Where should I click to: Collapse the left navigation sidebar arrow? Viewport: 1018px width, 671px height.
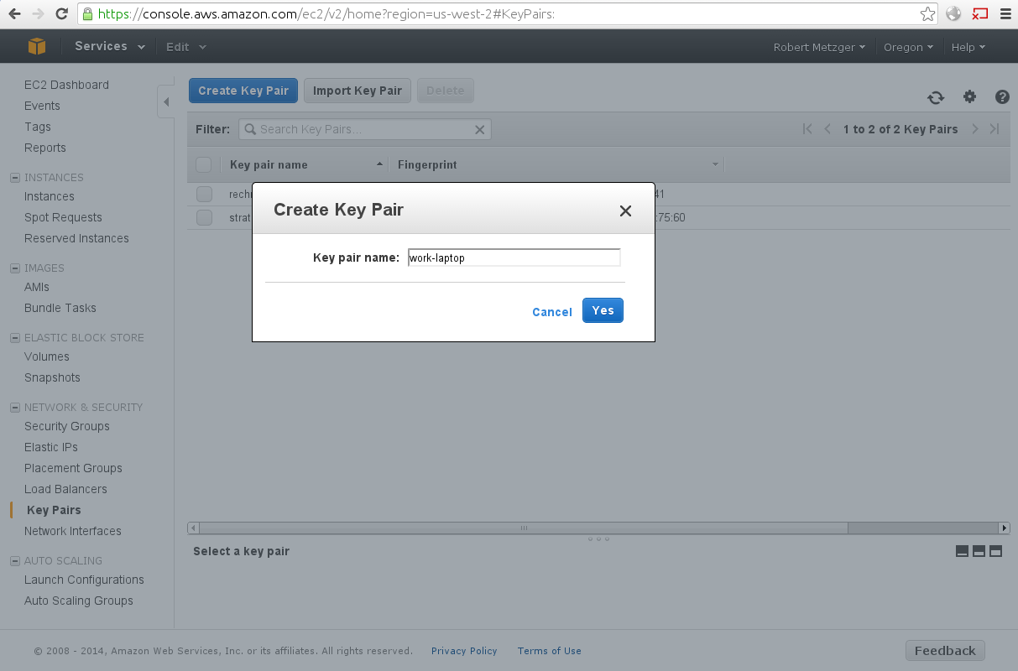click(166, 102)
